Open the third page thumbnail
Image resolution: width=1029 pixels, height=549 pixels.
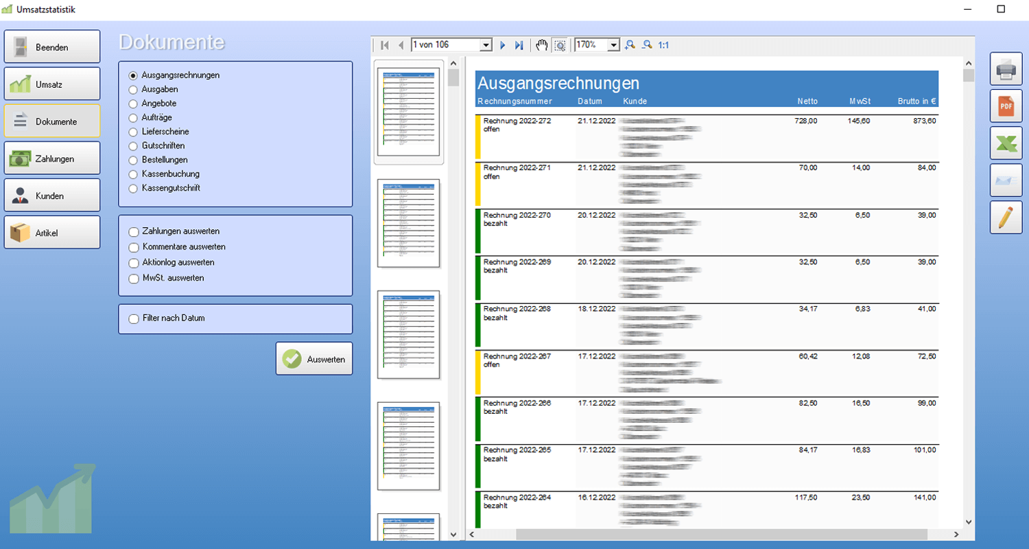point(409,335)
